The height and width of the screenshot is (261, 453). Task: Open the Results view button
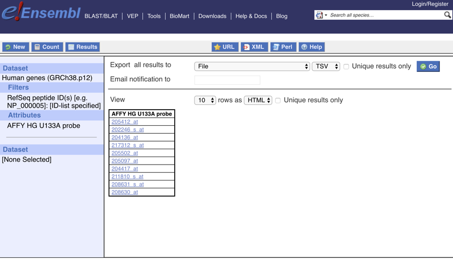(x=83, y=47)
